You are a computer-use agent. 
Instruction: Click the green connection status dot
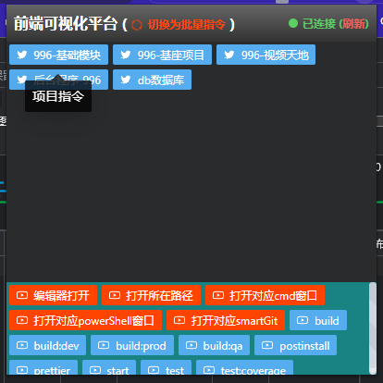(x=293, y=23)
